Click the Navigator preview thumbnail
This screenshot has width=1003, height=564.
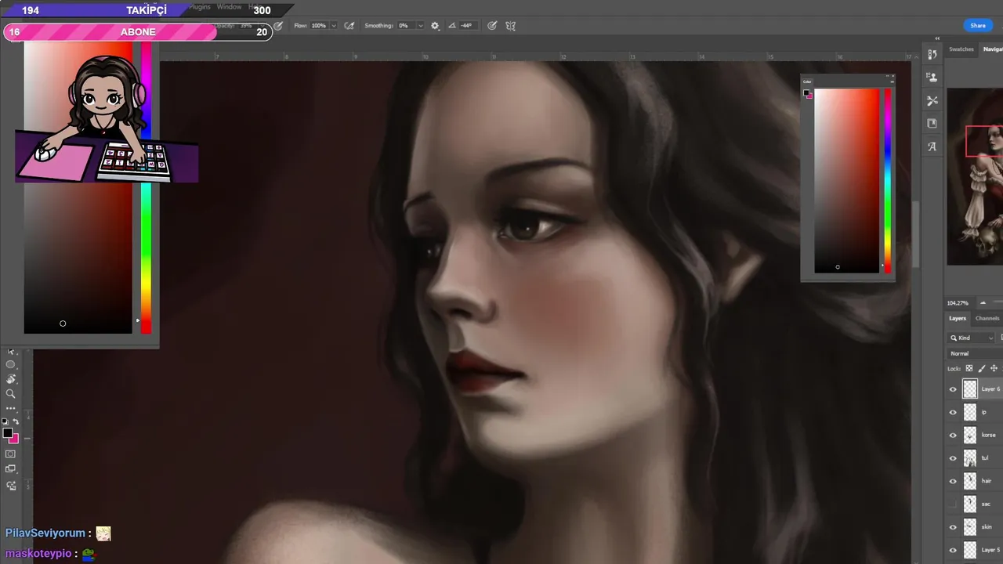tap(975, 176)
